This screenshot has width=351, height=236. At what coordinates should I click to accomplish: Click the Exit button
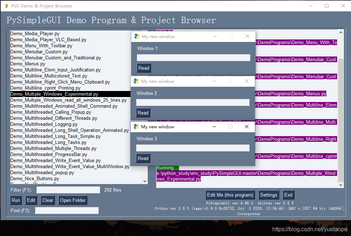point(288,195)
